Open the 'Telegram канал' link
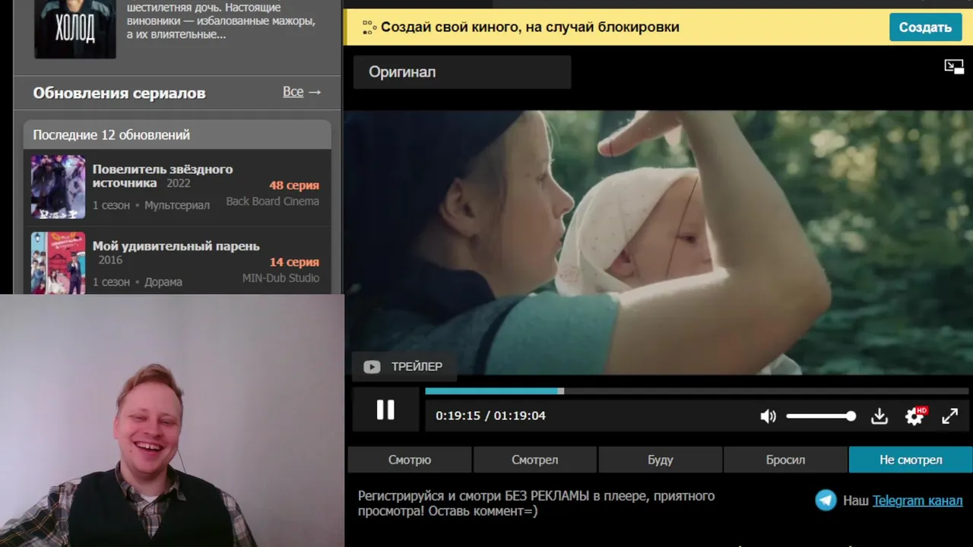The height and width of the screenshot is (547, 973). (x=918, y=501)
